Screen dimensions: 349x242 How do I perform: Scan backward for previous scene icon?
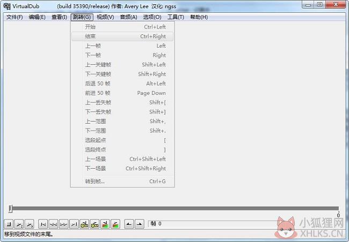coord(105,224)
